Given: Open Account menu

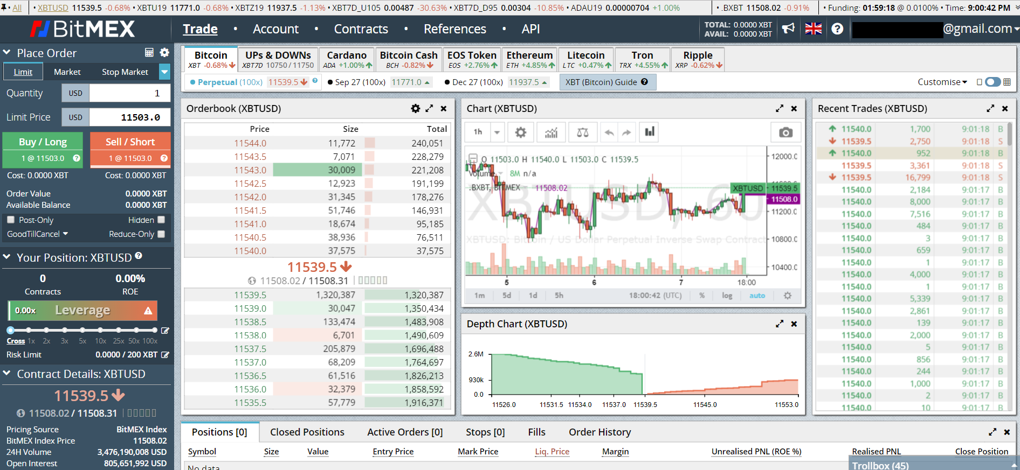Looking at the screenshot, I should click(275, 29).
